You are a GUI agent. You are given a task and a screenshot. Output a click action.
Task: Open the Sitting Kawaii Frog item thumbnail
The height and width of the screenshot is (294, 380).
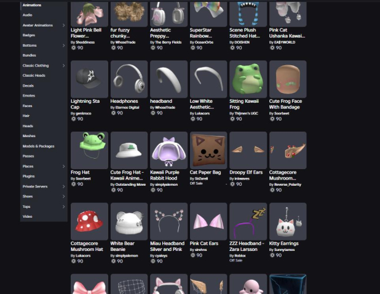click(248, 79)
